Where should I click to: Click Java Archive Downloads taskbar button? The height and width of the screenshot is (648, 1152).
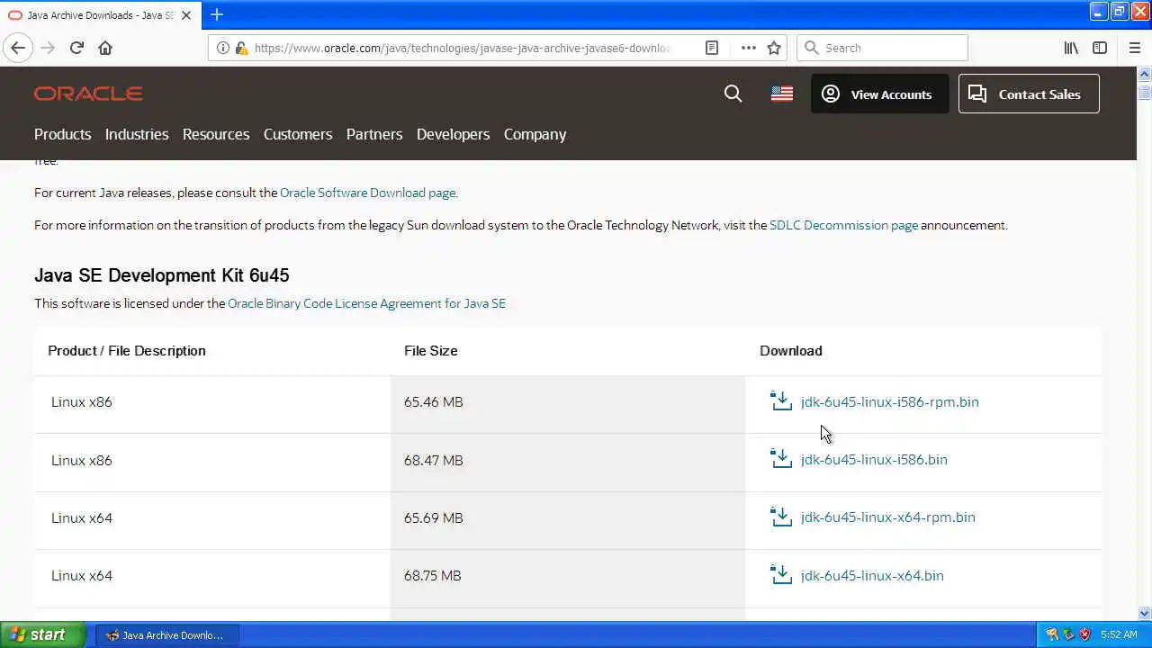[x=166, y=634]
